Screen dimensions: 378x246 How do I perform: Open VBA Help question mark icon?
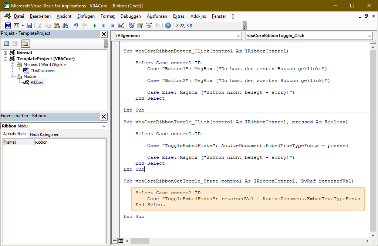pyautogui.click(x=168, y=25)
